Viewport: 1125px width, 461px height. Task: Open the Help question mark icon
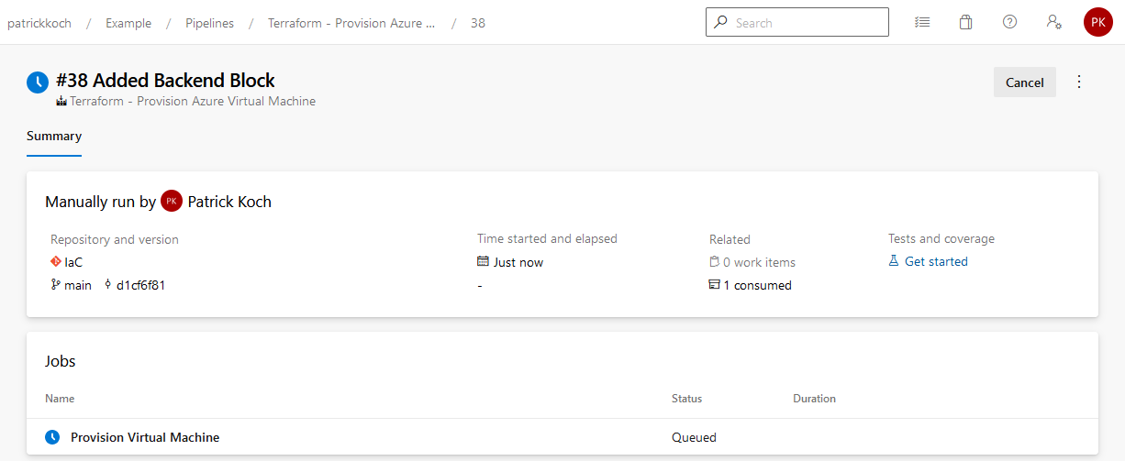pyautogui.click(x=1009, y=22)
